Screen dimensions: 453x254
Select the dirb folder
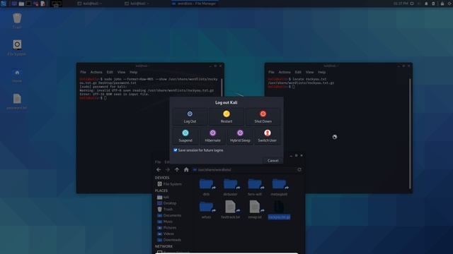[206, 187]
